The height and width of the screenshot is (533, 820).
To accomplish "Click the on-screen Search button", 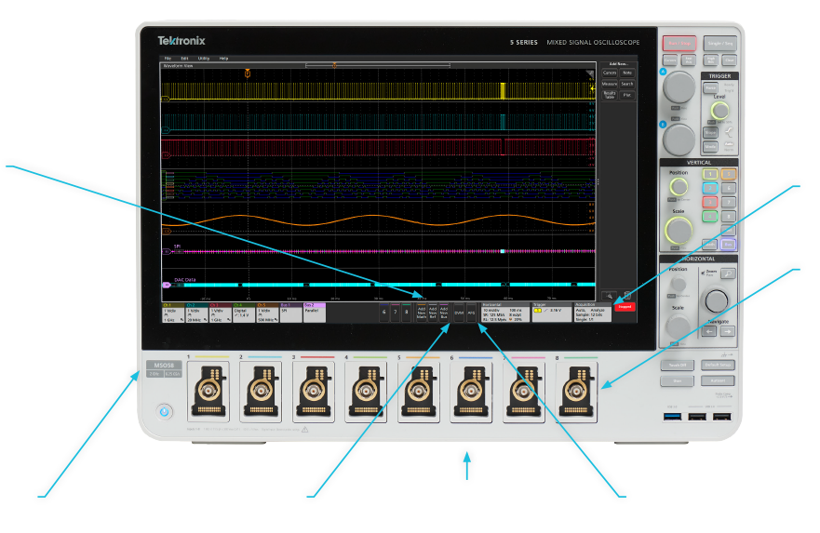I will pyautogui.click(x=627, y=84).
